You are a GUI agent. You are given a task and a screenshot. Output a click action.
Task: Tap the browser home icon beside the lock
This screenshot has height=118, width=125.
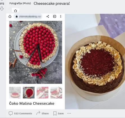coord(10,17)
